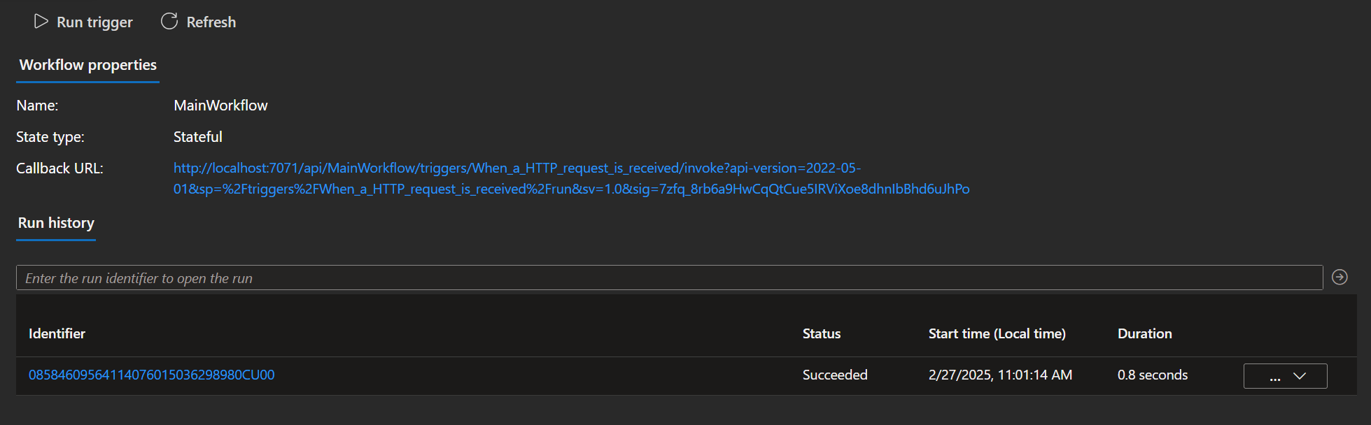
Task: Click the MainWorkflow name value
Action: coord(220,106)
